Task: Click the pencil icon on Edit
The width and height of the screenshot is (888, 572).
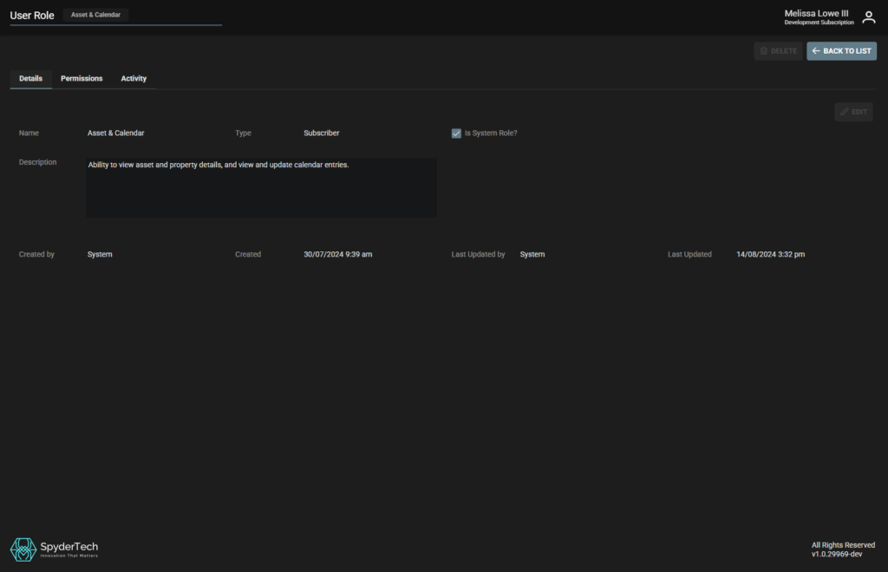Action: (845, 112)
